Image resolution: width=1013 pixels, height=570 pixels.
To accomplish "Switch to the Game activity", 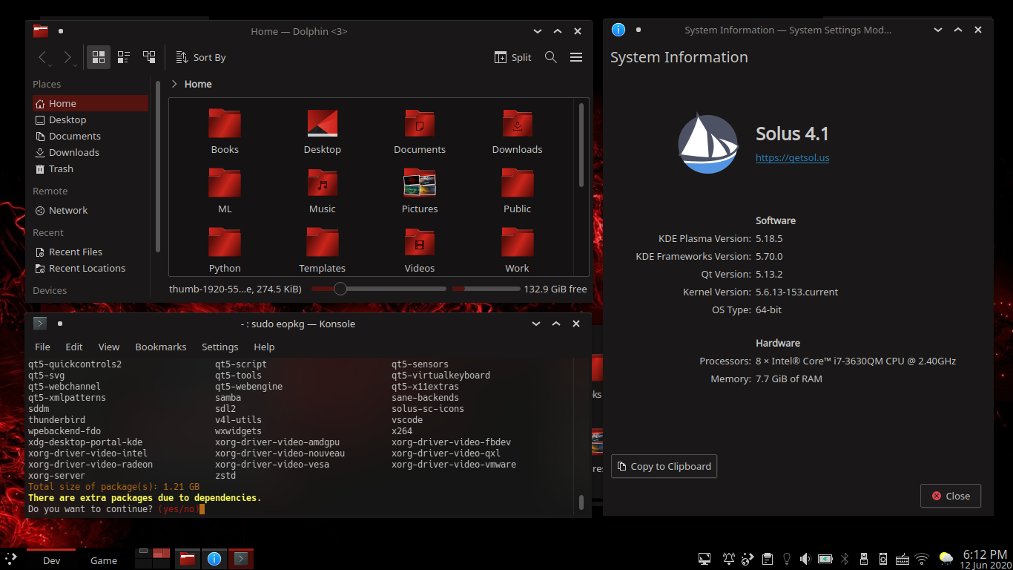I will pos(104,560).
